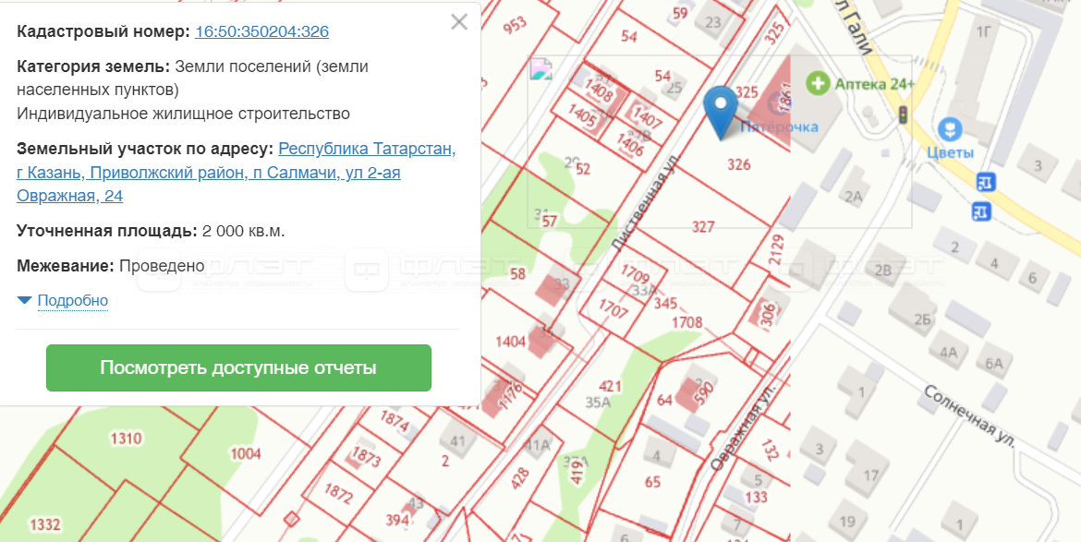Select parcel labeled 58

pyautogui.click(x=517, y=273)
